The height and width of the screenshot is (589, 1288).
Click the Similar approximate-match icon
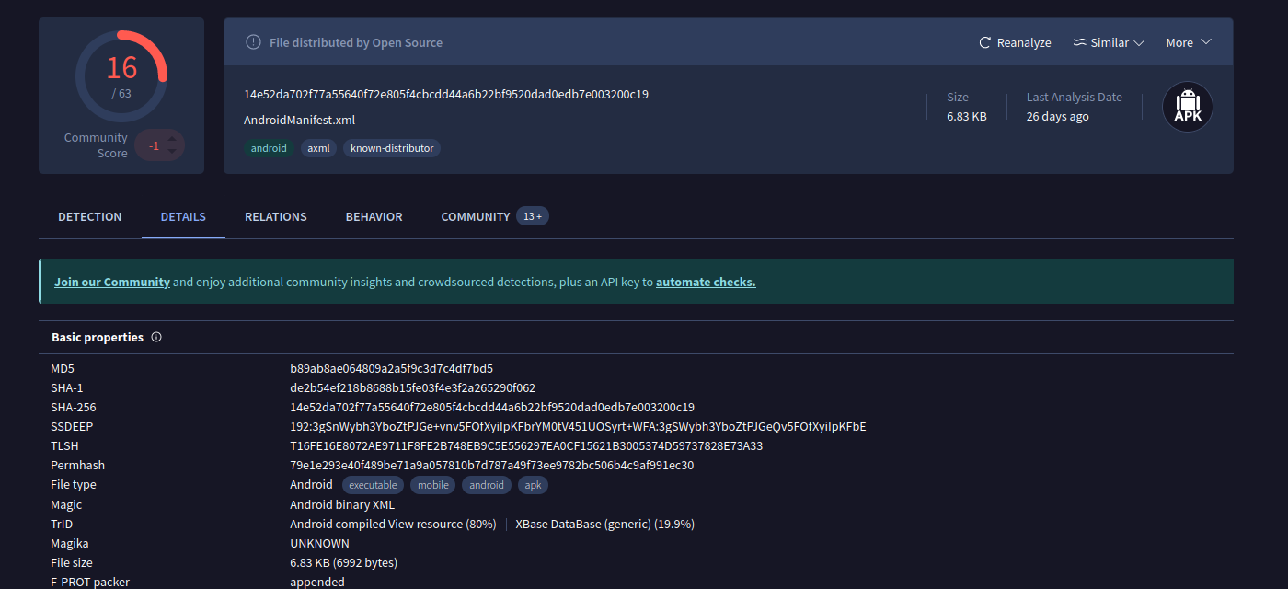[x=1080, y=43]
